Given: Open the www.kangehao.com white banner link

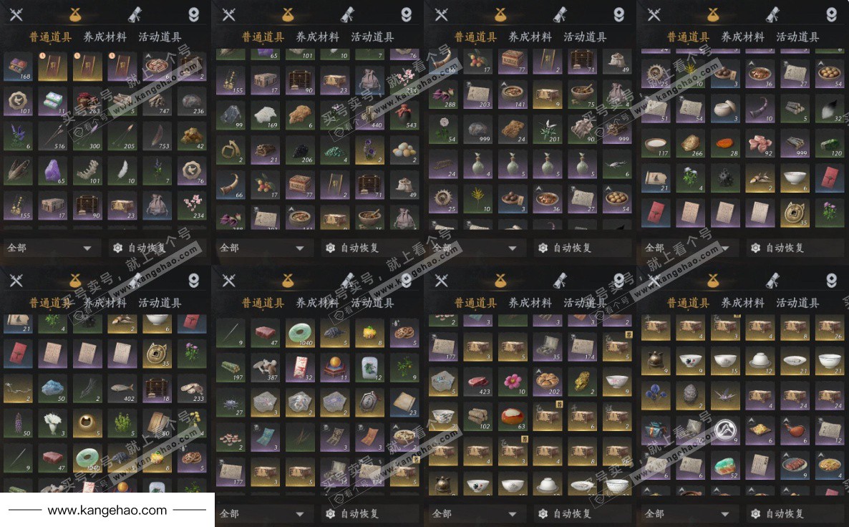Looking at the screenshot, I should 107,511.
